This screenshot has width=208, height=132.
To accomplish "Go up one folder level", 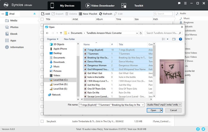I will pyautogui.click(x=61, y=33).
